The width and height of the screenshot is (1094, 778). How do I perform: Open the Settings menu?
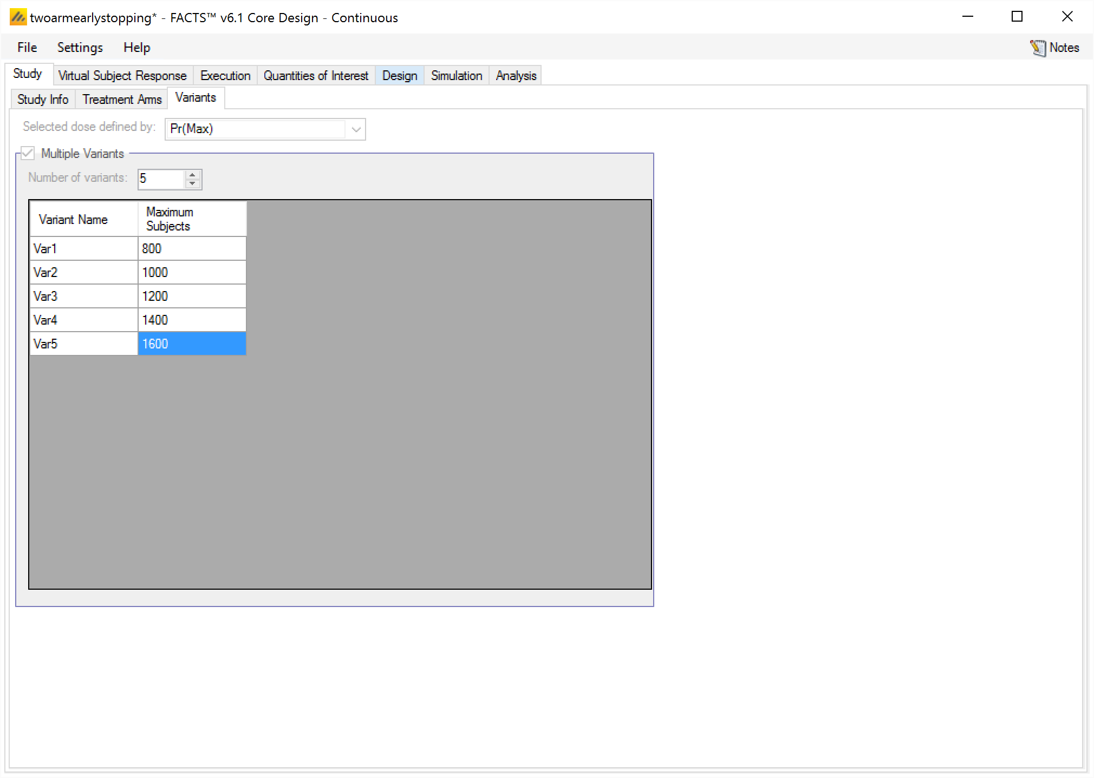tap(80, 48)
